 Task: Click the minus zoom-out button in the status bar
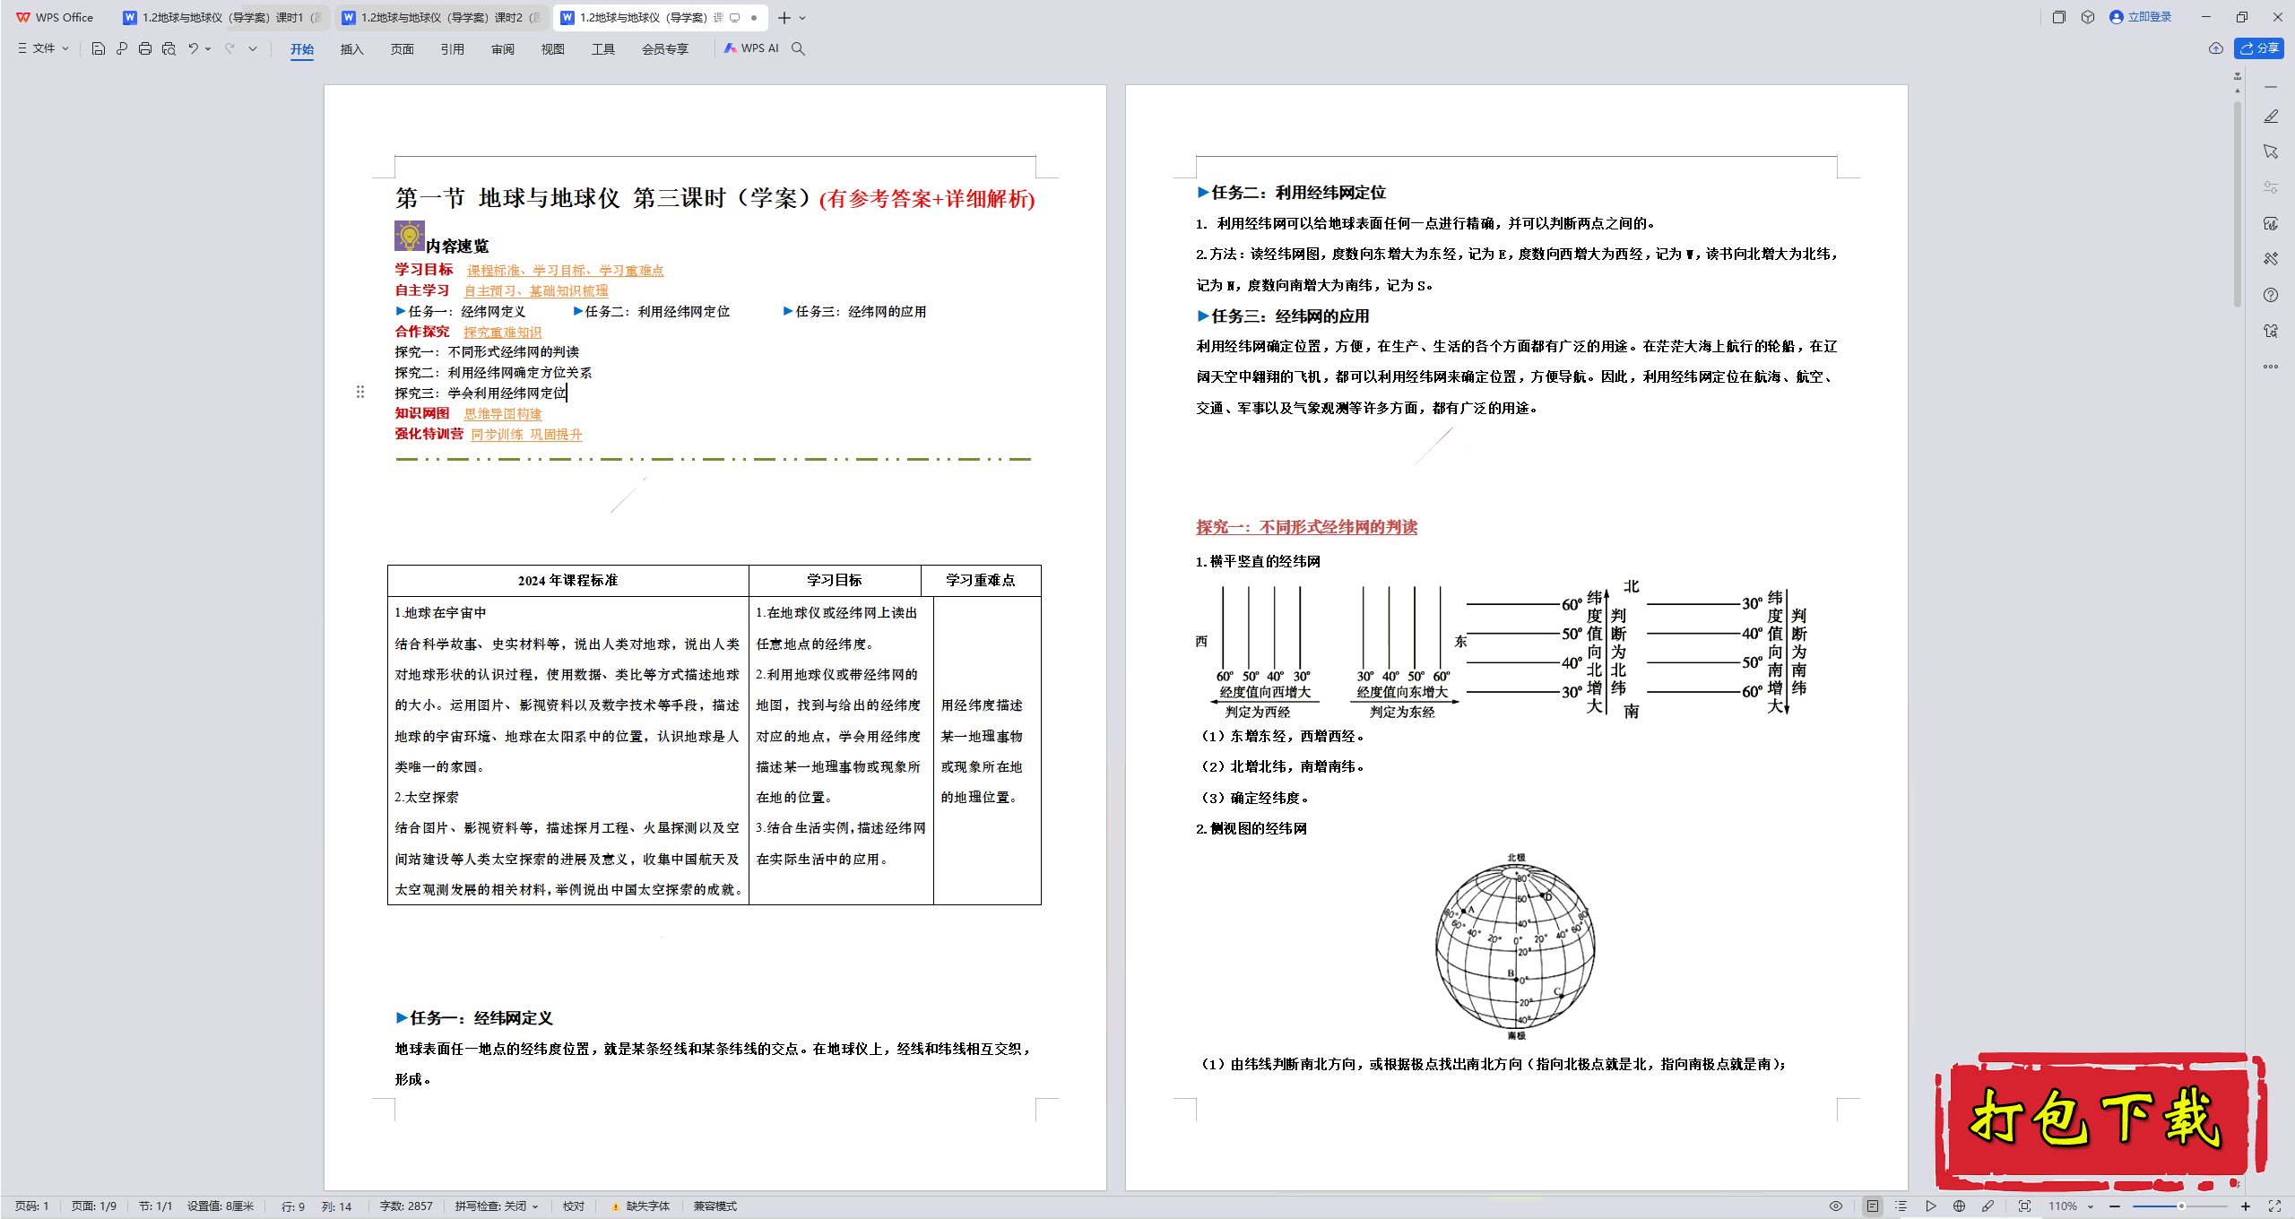click(x=2116, y=1206)
